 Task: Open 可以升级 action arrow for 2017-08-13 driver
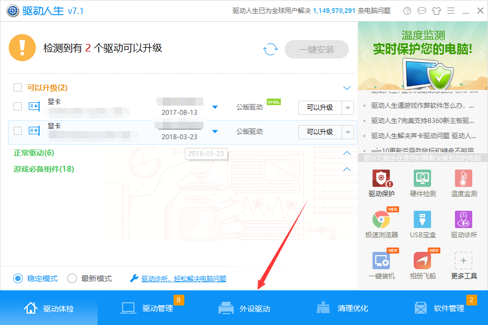coord(348,108)
